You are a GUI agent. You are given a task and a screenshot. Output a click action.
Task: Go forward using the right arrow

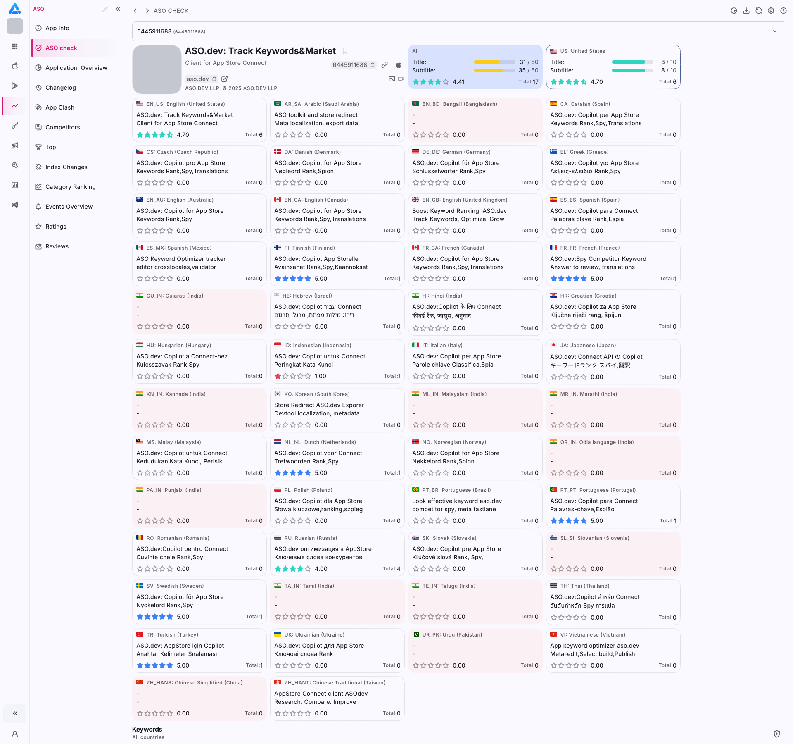147,11
